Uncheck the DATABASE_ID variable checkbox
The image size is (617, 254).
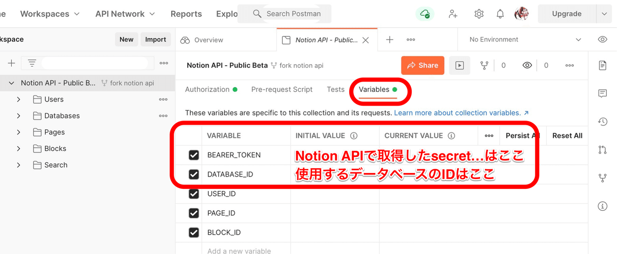(x=194, y=174)
